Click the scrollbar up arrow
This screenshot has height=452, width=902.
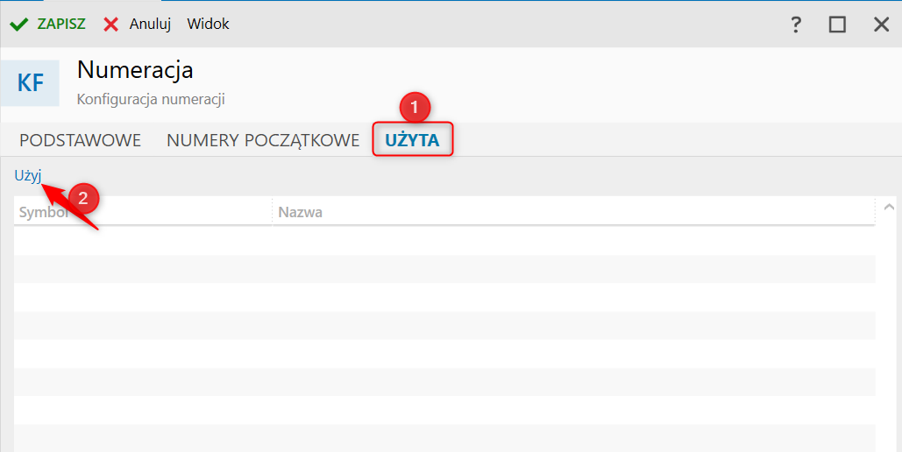pyautogui.click(x=889, y=207)
